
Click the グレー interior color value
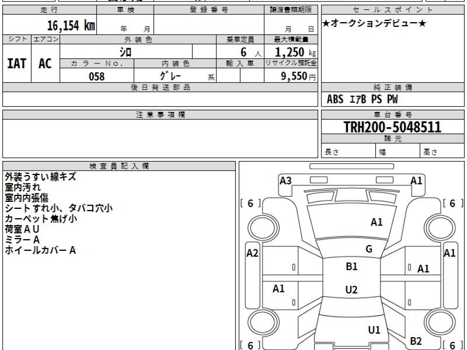coord(170,75)
